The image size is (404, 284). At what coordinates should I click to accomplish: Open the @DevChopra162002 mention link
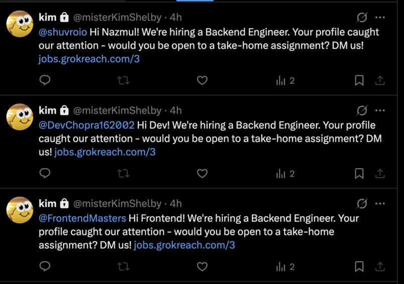(x=87, y=125)
